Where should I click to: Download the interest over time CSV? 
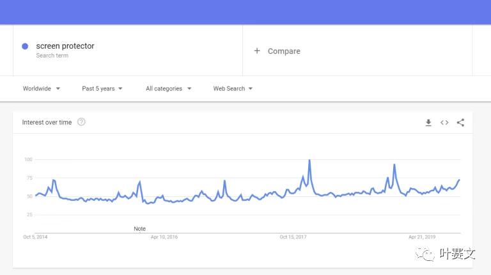pos(428,123)
